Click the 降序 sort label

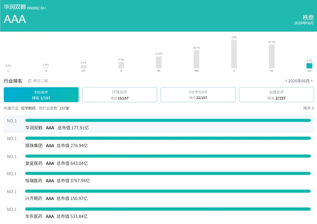click(307, 108)
